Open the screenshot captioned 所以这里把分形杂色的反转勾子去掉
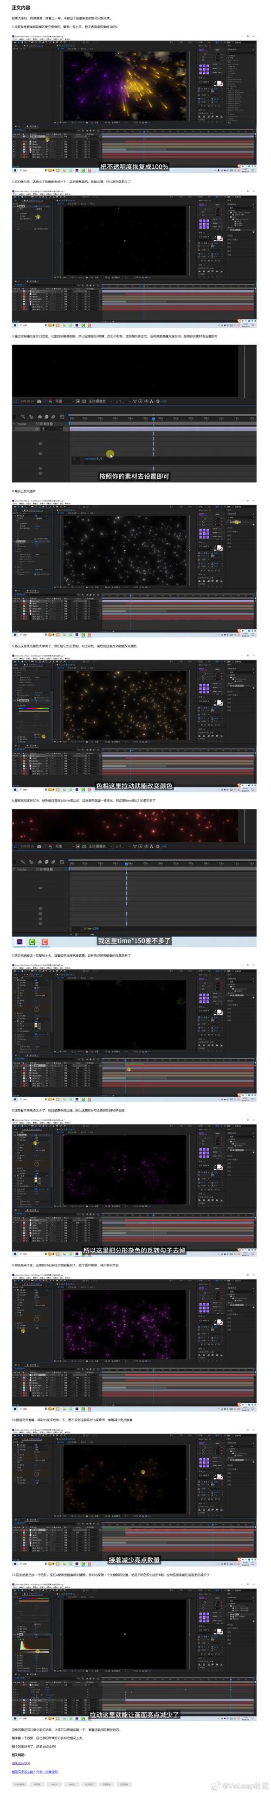Image resolution: width=271 pixels, height=1793 pixels. pyautogui.click(x=134, y=1187)
